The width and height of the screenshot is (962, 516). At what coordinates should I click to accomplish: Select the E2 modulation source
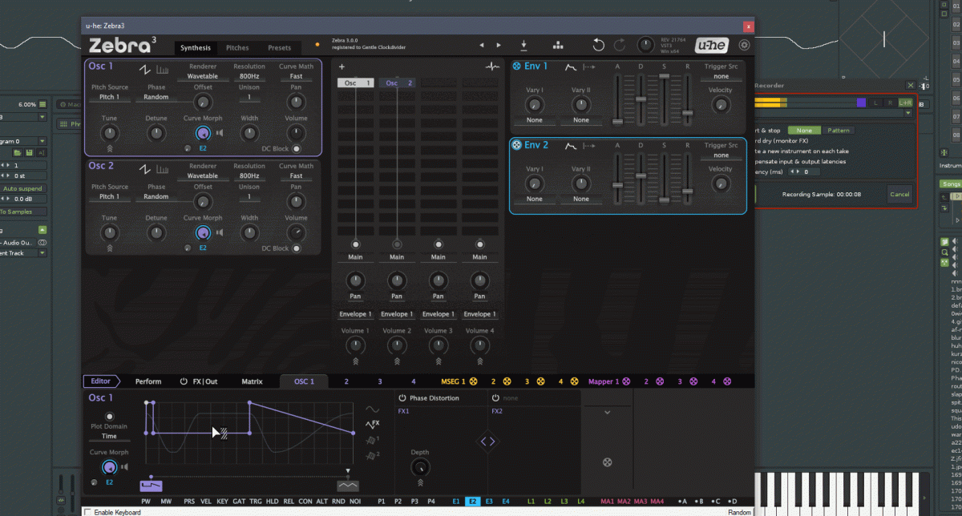tap(472, 501)
